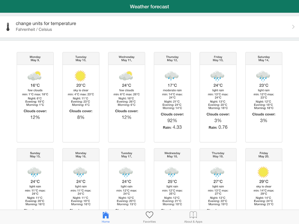Viewport: 299px width, 224px height.
Task: Click the Wednesday May 18 header
Action: pyautogui.click(x=172, y=155)
